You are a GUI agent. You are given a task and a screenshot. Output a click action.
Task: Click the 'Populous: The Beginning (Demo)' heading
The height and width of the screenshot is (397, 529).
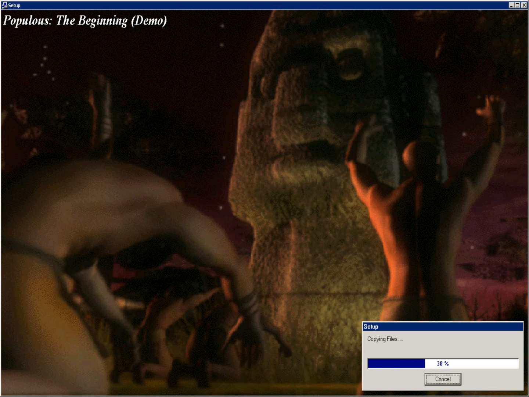coord(85,21)
